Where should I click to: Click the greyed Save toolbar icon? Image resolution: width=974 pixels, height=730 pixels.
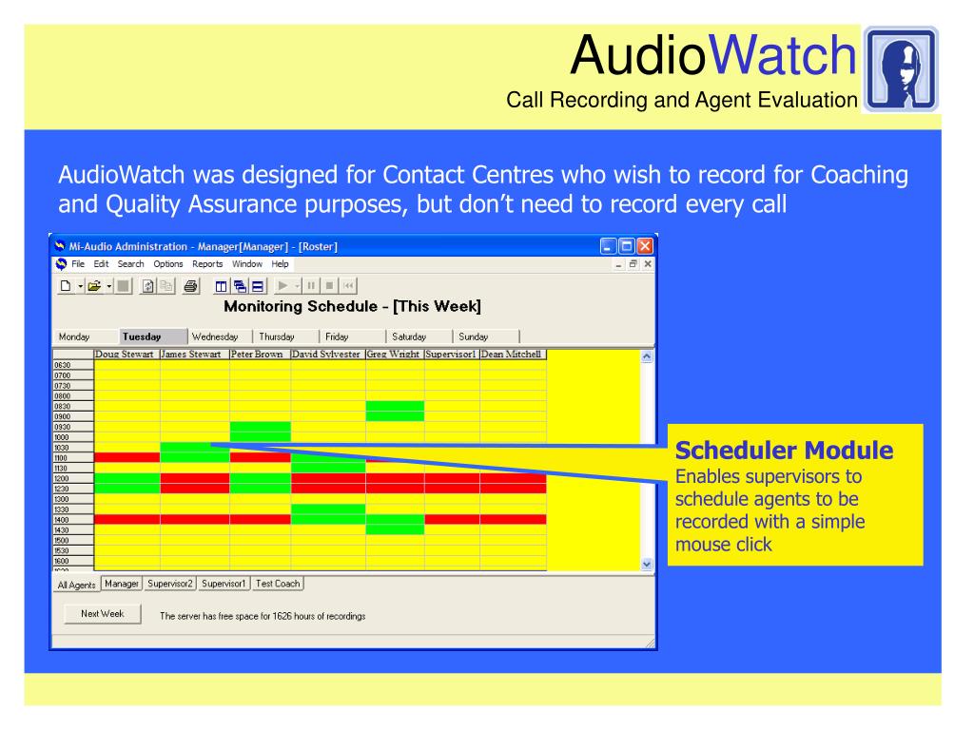[x=123, y=285]
